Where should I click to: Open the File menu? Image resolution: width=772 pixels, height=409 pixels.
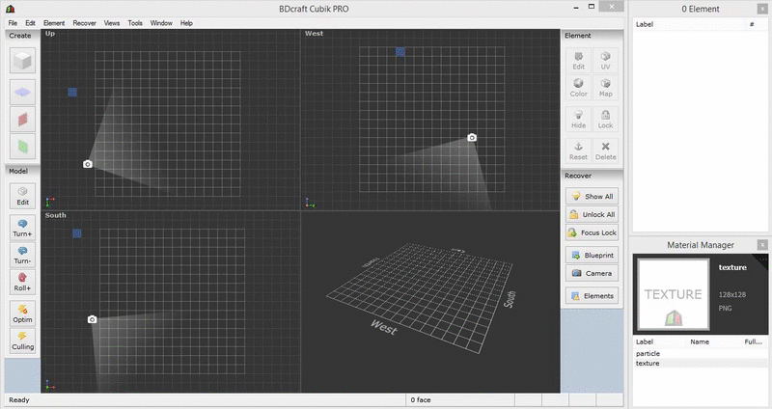[13, 23]
